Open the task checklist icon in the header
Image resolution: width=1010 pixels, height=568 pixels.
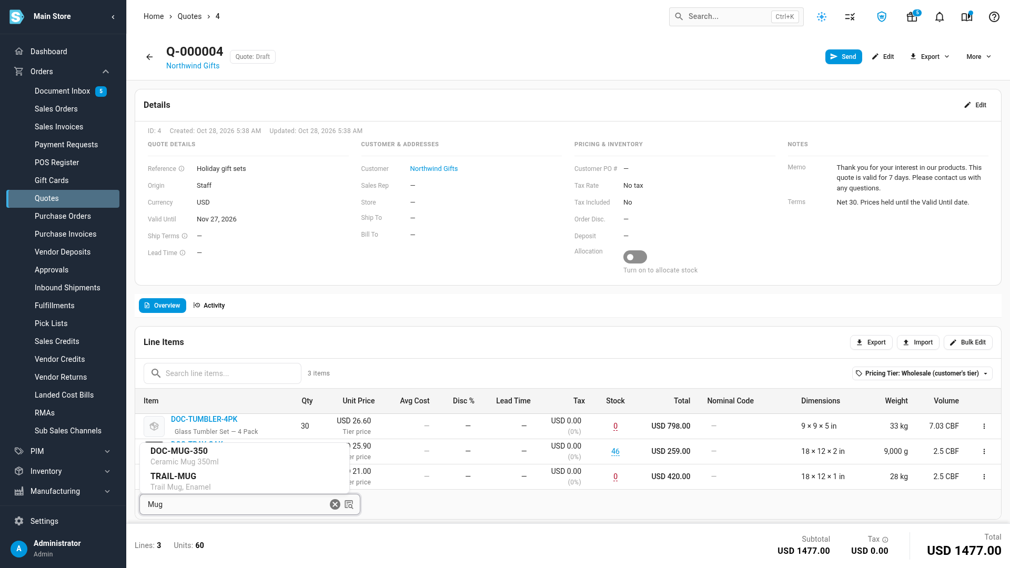(850, 17)
